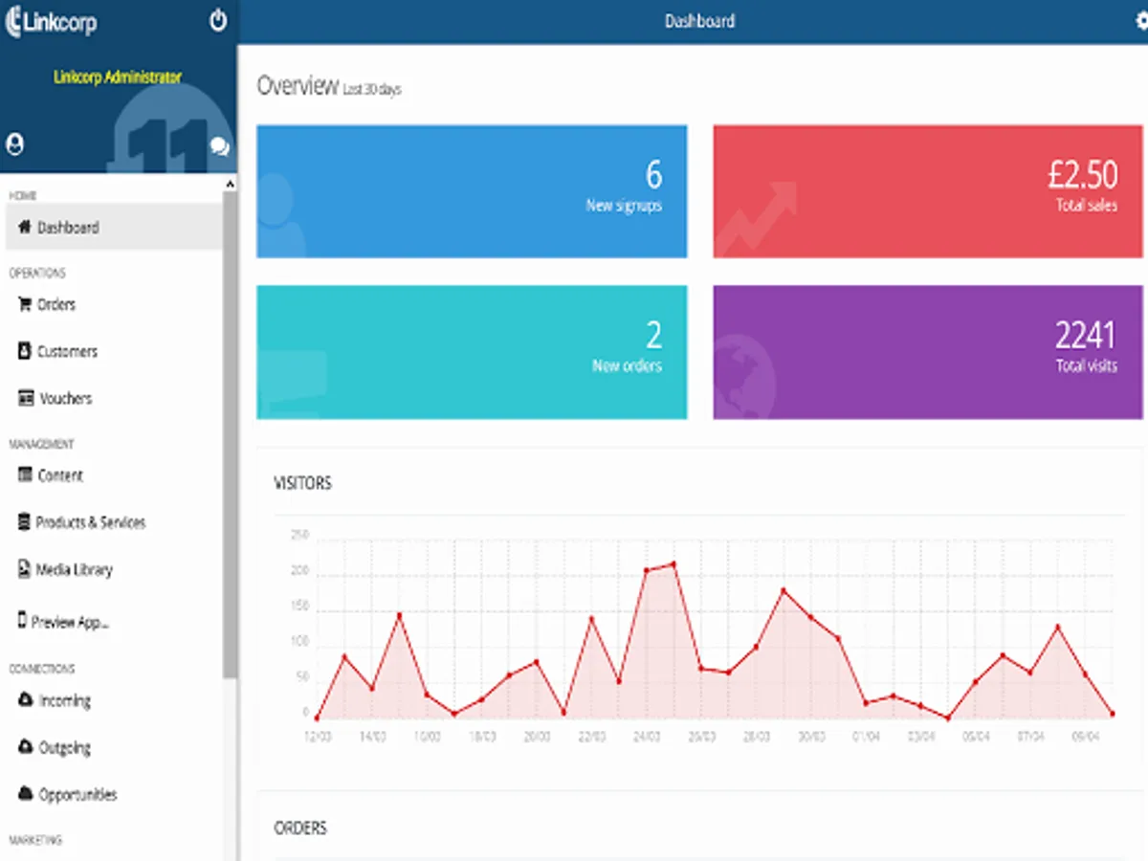Click the chart peak point near 25/03
The height and width of the screenshot is (861, 1148).
673,563
